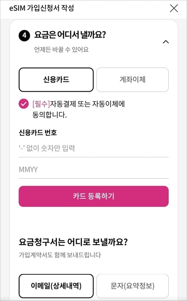Choose 문자(요약정보) for bill delivery
This screenshot has height=301, width=187.
[132, 286]
